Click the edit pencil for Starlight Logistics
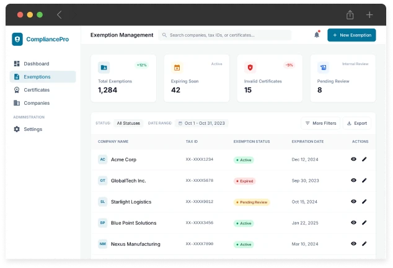Screen dimensions: 393x268 (x=364, y=202)
